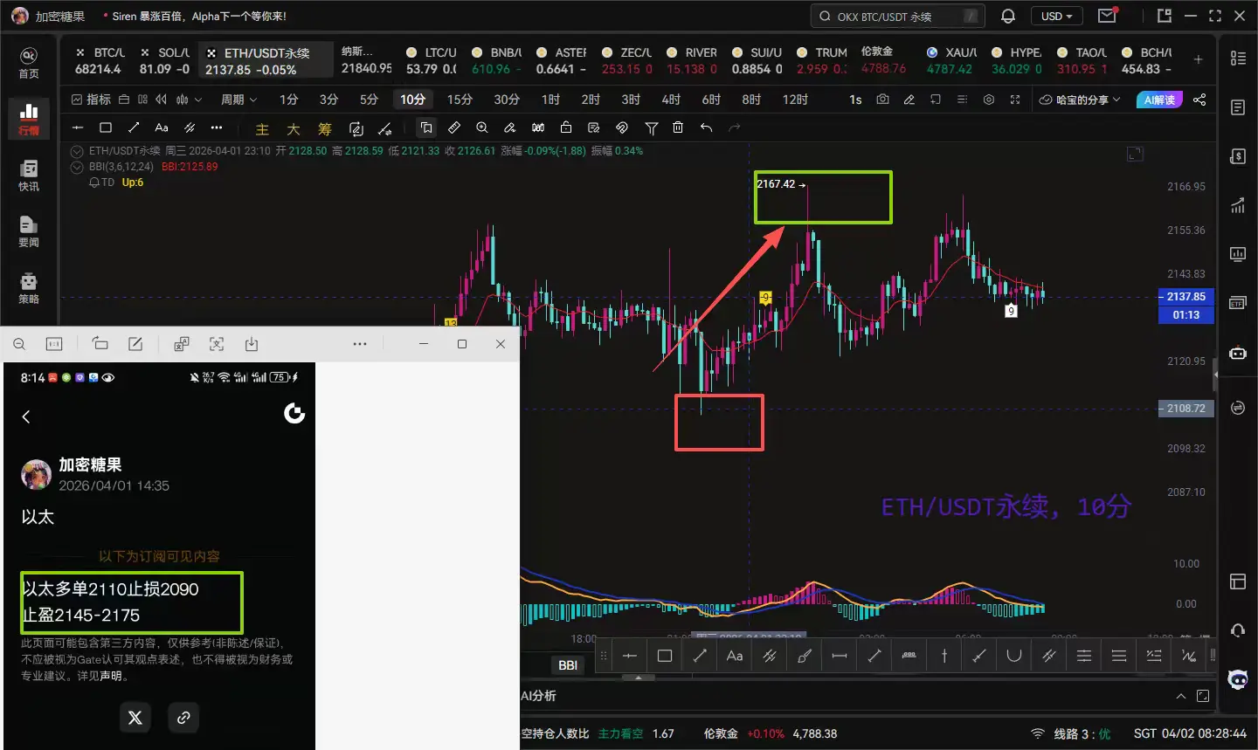The width and height of the screenshot is (1258, 750).
Task: Select the 1时 timeframe
Action: click(x=550, y=100)
